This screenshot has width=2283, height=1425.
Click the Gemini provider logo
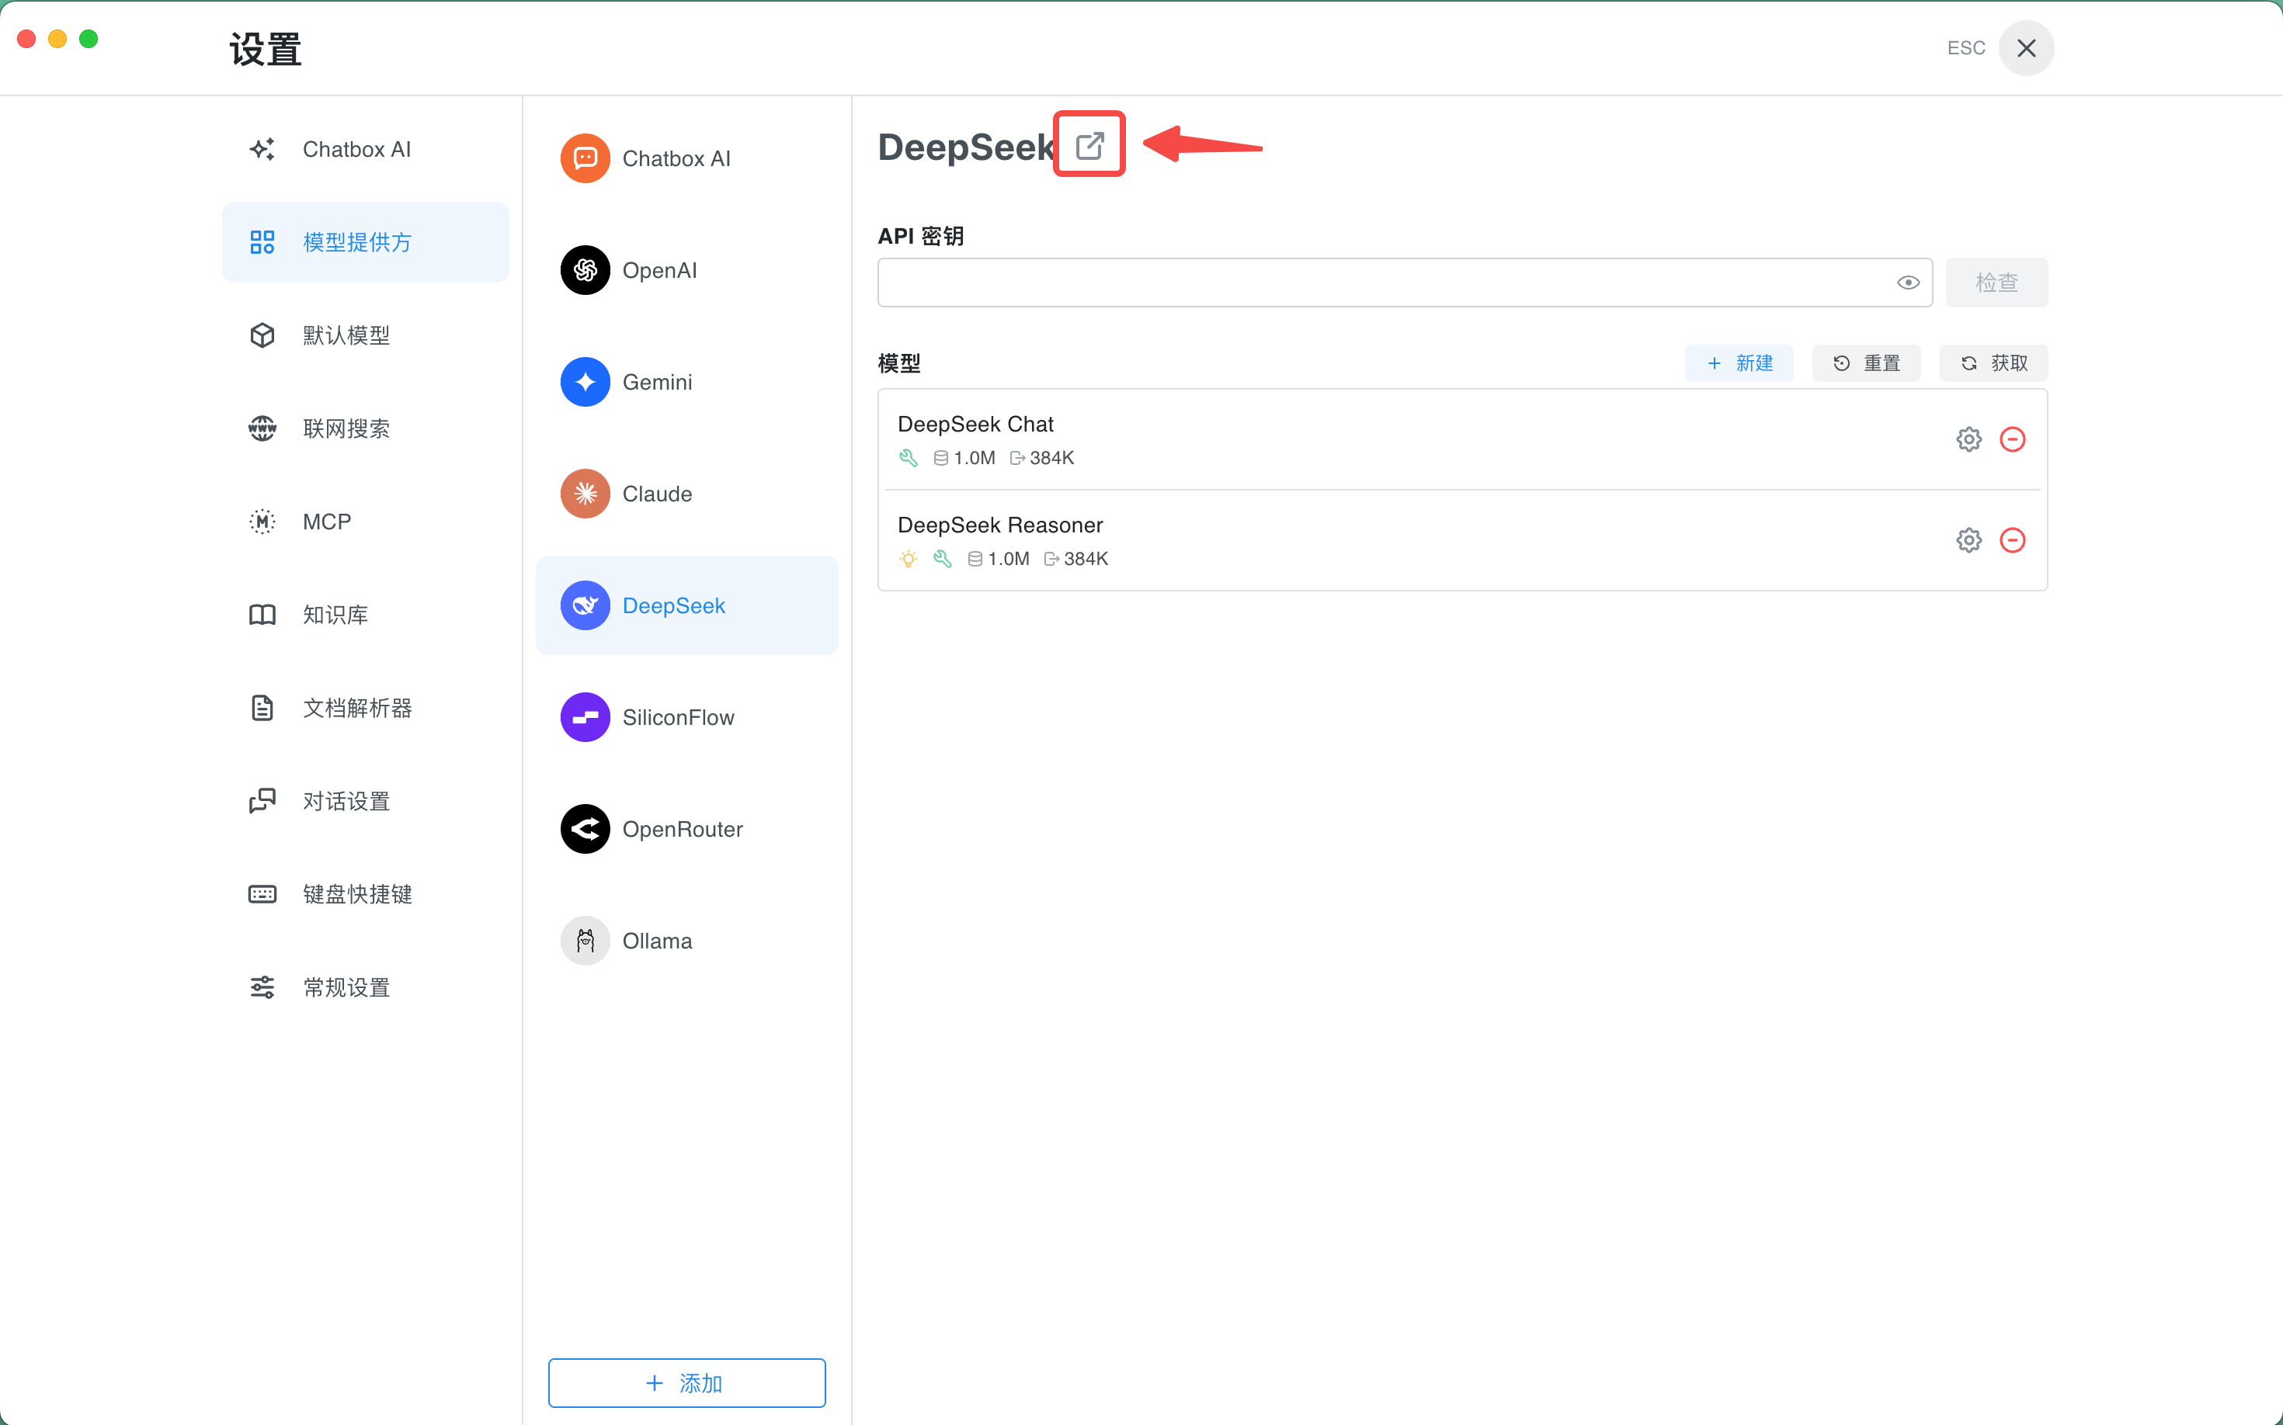(585, 382)
